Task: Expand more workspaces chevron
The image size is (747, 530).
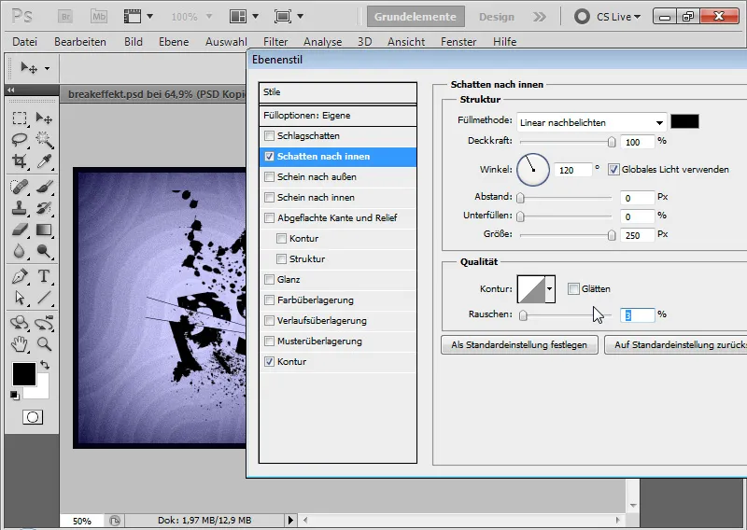Action: coord(540,17)
